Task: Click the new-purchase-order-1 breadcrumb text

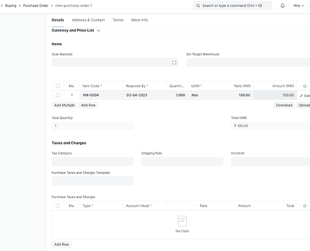Action: (x=73, y=6)
